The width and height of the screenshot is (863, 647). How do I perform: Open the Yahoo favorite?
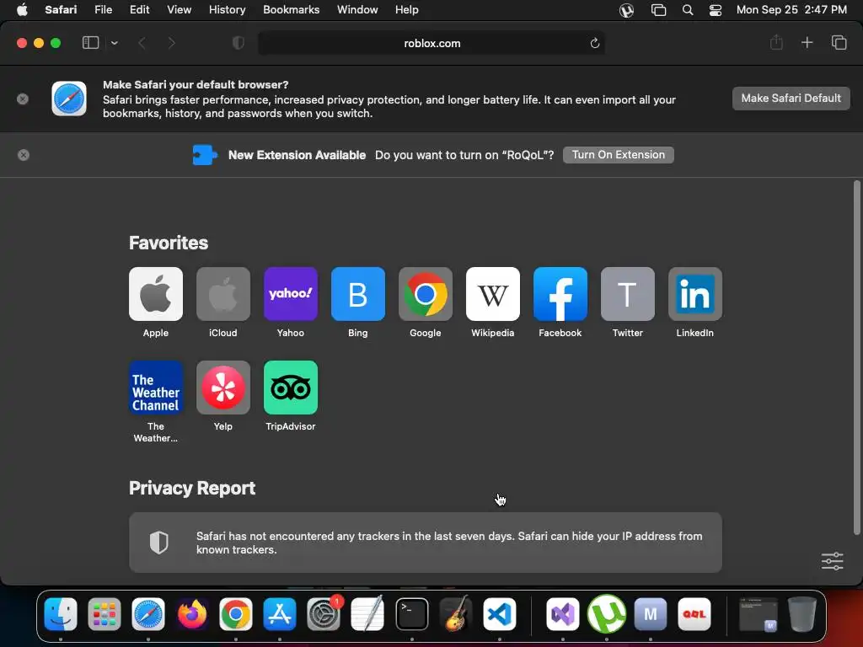pos(291,294)
